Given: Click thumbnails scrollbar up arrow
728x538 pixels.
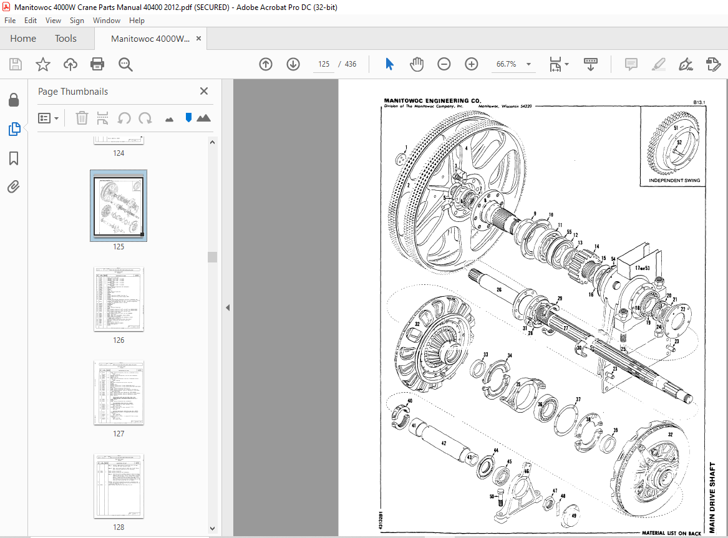Looking at the screenshot, I should 212,142.
